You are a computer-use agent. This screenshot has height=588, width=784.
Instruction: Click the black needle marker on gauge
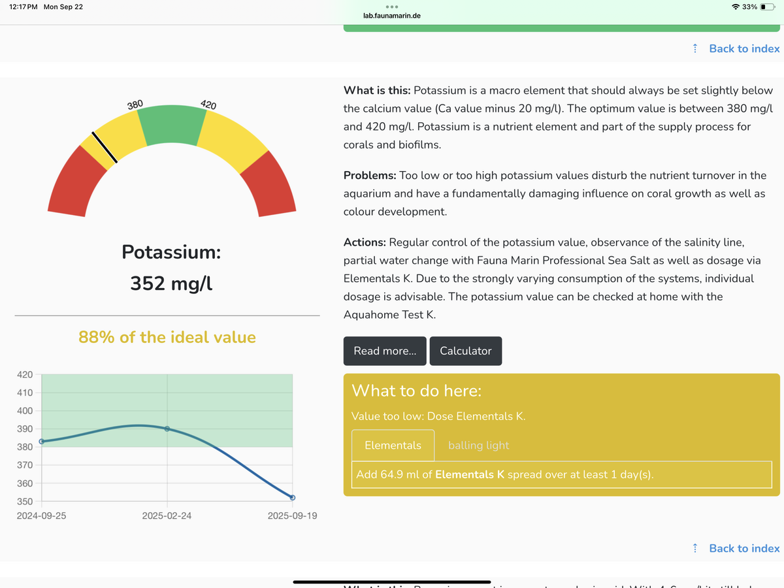pyautogui.click(x=105, y=147)
